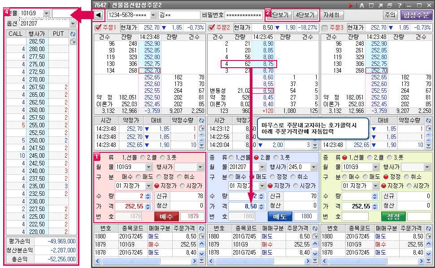The width and height of the screenshot is (435, 268).
Task: Click the cascade windows icon in title bar
Action: pos(390,5)
